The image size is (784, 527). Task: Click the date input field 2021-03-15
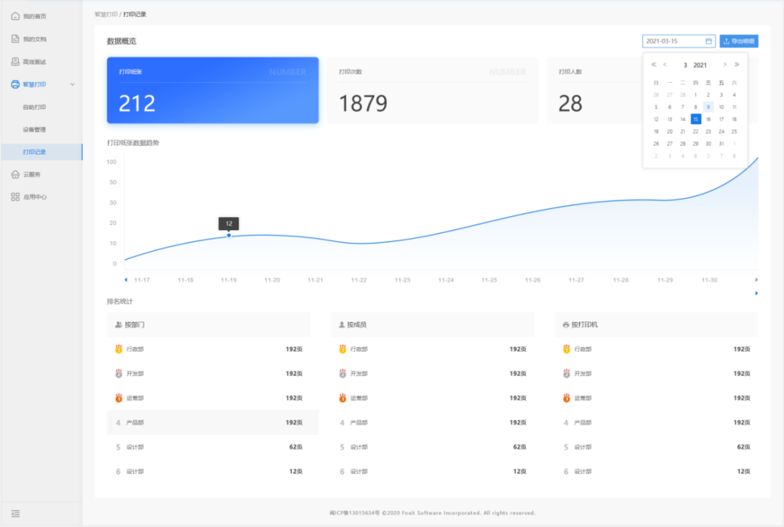click(x=673, y=41)
